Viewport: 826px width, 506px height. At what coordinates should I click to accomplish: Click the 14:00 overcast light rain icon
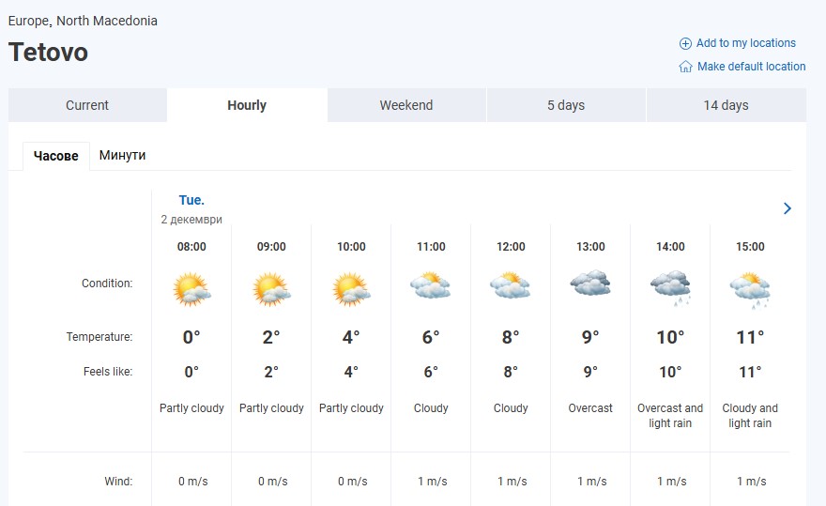coord(670,288)
